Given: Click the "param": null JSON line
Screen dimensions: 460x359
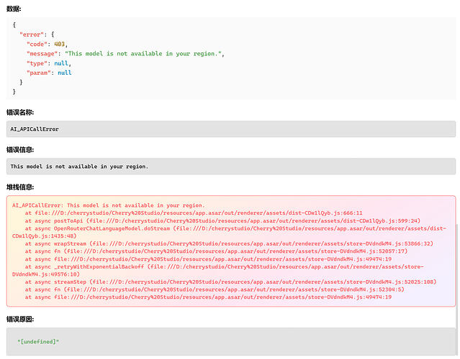Looking at the screenshot, I should coord(49,73).
